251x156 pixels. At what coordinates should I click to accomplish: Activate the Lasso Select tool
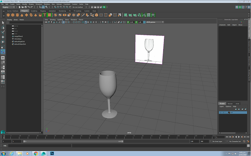[3, 27]
